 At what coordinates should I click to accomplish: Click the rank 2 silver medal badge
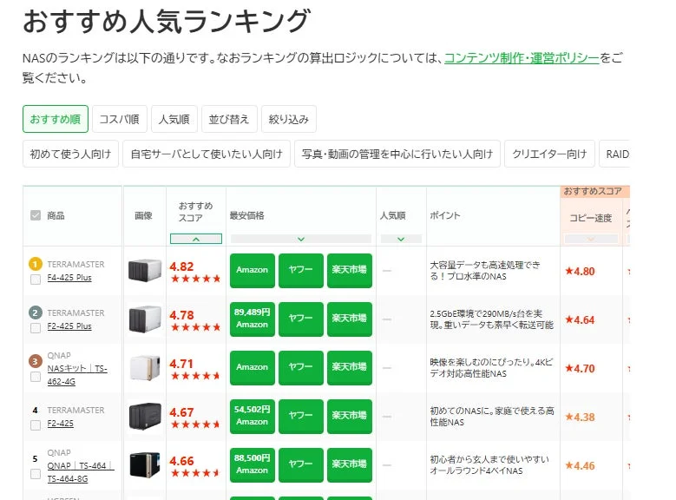(36, 312)
